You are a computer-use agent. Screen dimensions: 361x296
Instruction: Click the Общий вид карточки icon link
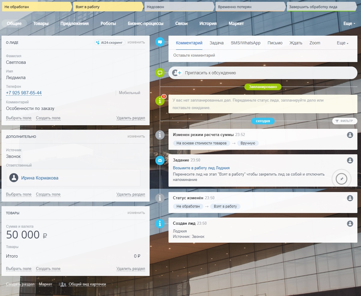pos(82,284)
